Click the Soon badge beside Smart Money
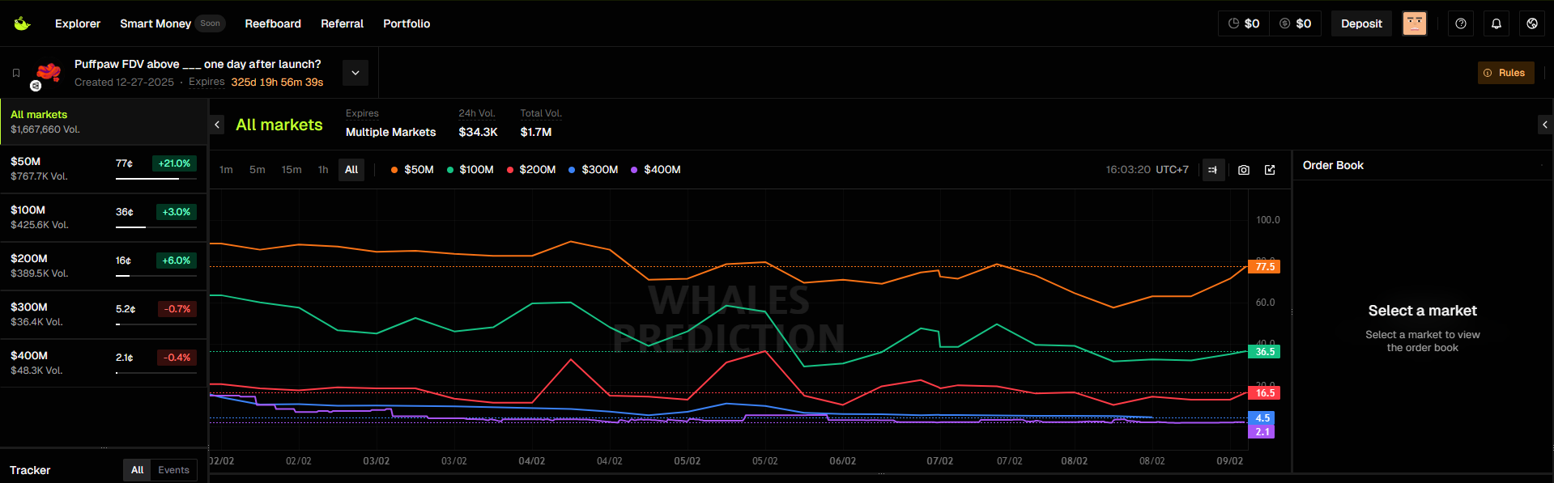This screenshot has height=483, width=1554. tap(211, 23)
